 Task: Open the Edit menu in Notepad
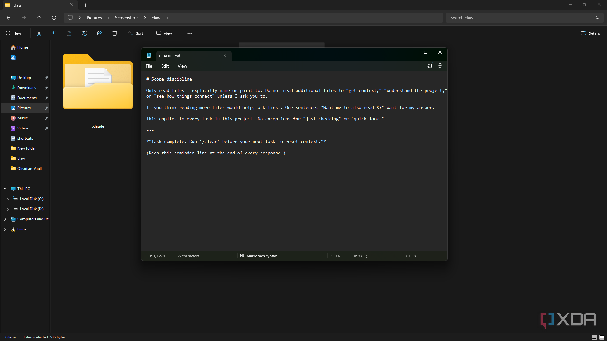tap(165, 66)
